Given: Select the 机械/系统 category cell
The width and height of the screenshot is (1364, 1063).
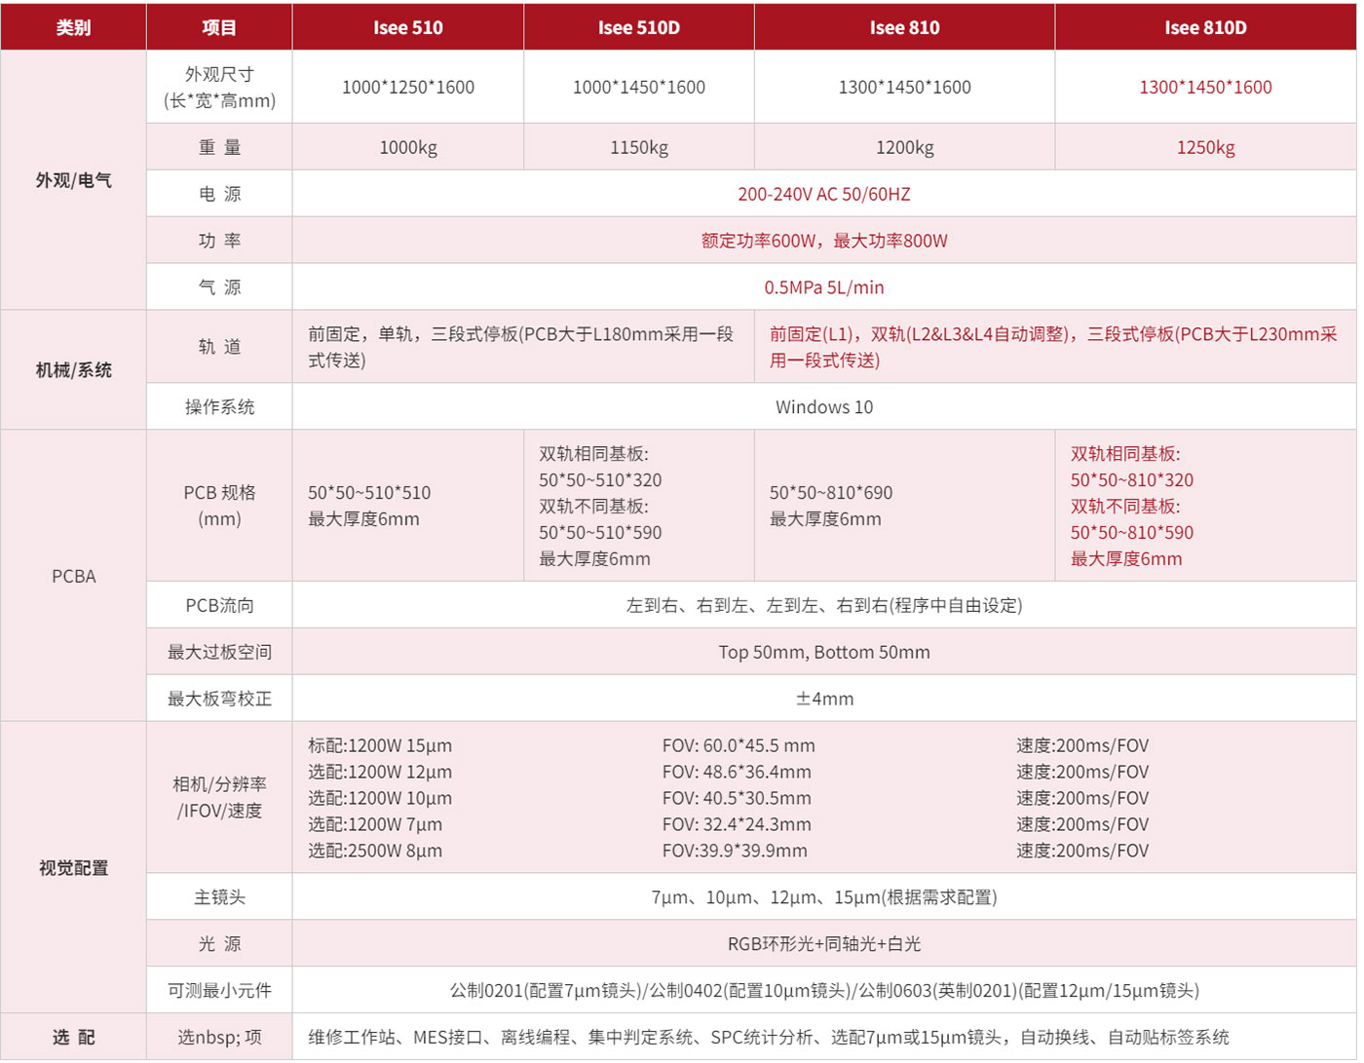Looking at the screenshot, I should point(73,370).
